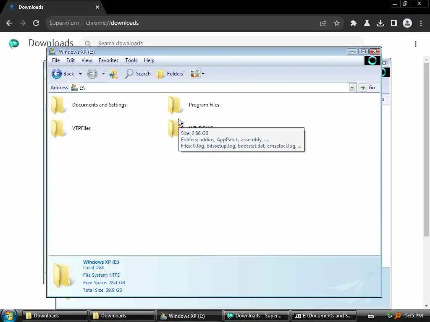430x322 pixels.
Task: Open browser three-dot menu
Action: point(421,23)
